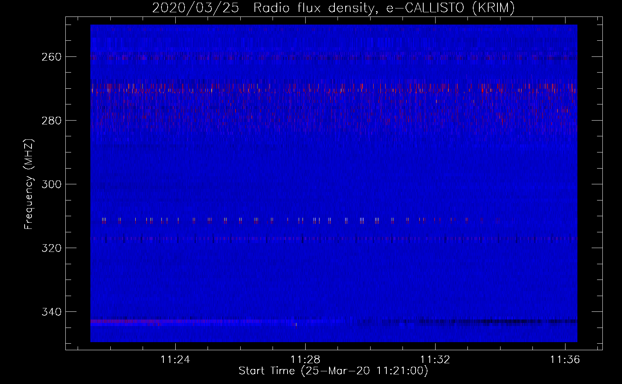The image size is (622, 384).
Task: Click the 320 frequency tick label
Action: coord(52,248)
